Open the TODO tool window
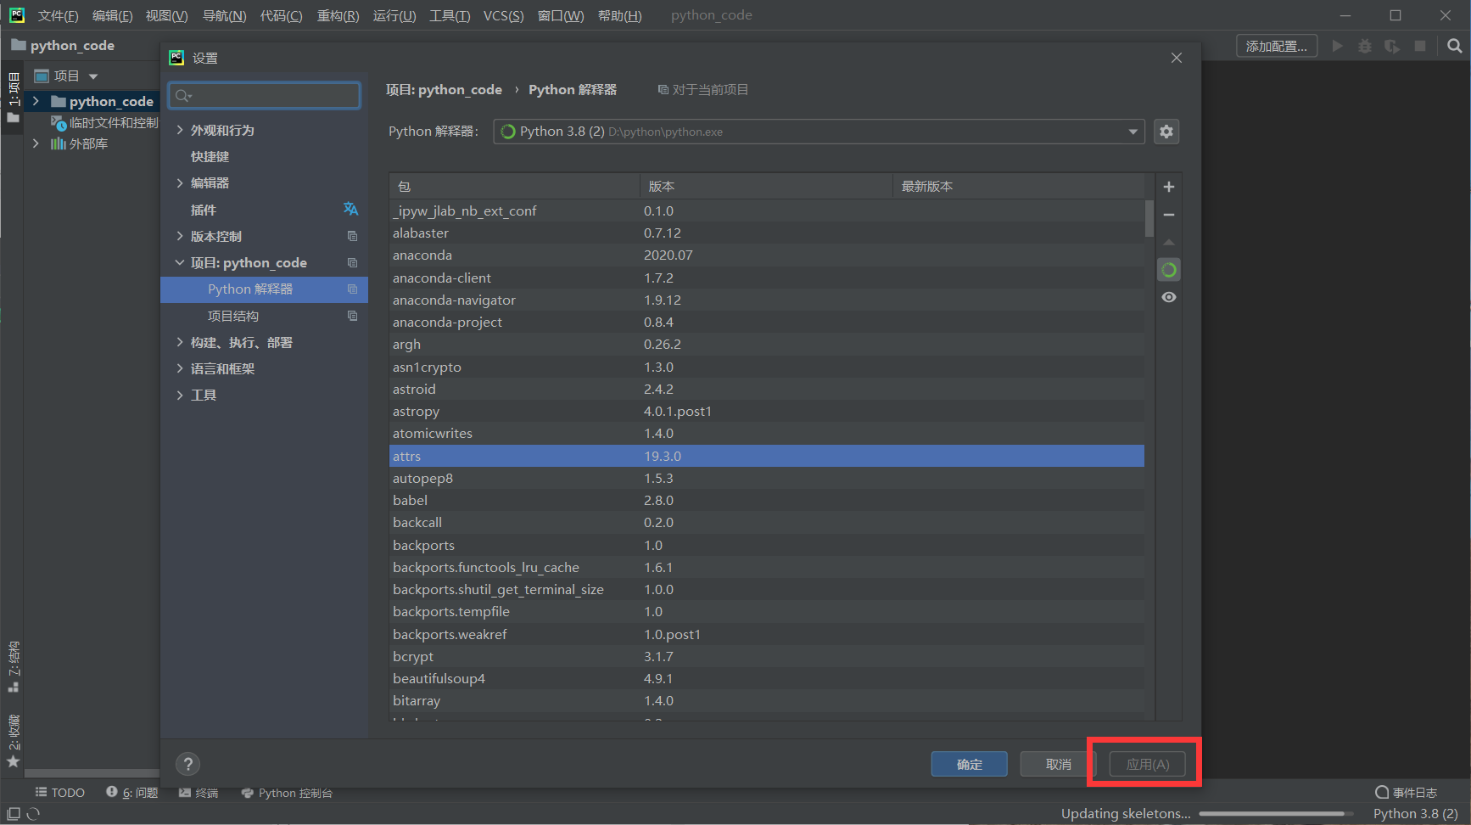Image resolution: width=1471 pixels, height=825 pixels. (x=59, y=793)
